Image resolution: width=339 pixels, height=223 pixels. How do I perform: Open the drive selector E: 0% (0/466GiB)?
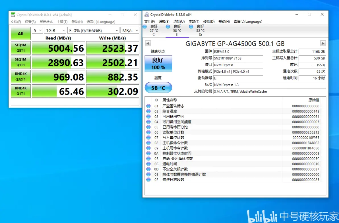pos(93,30)
